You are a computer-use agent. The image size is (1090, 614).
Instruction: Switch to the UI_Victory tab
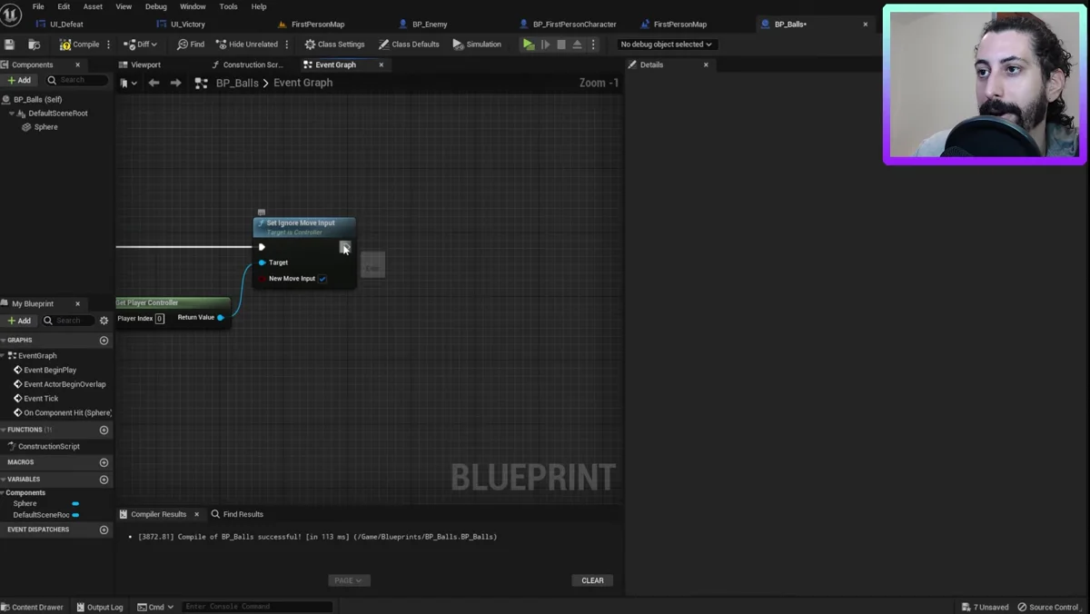pos(188,25)
